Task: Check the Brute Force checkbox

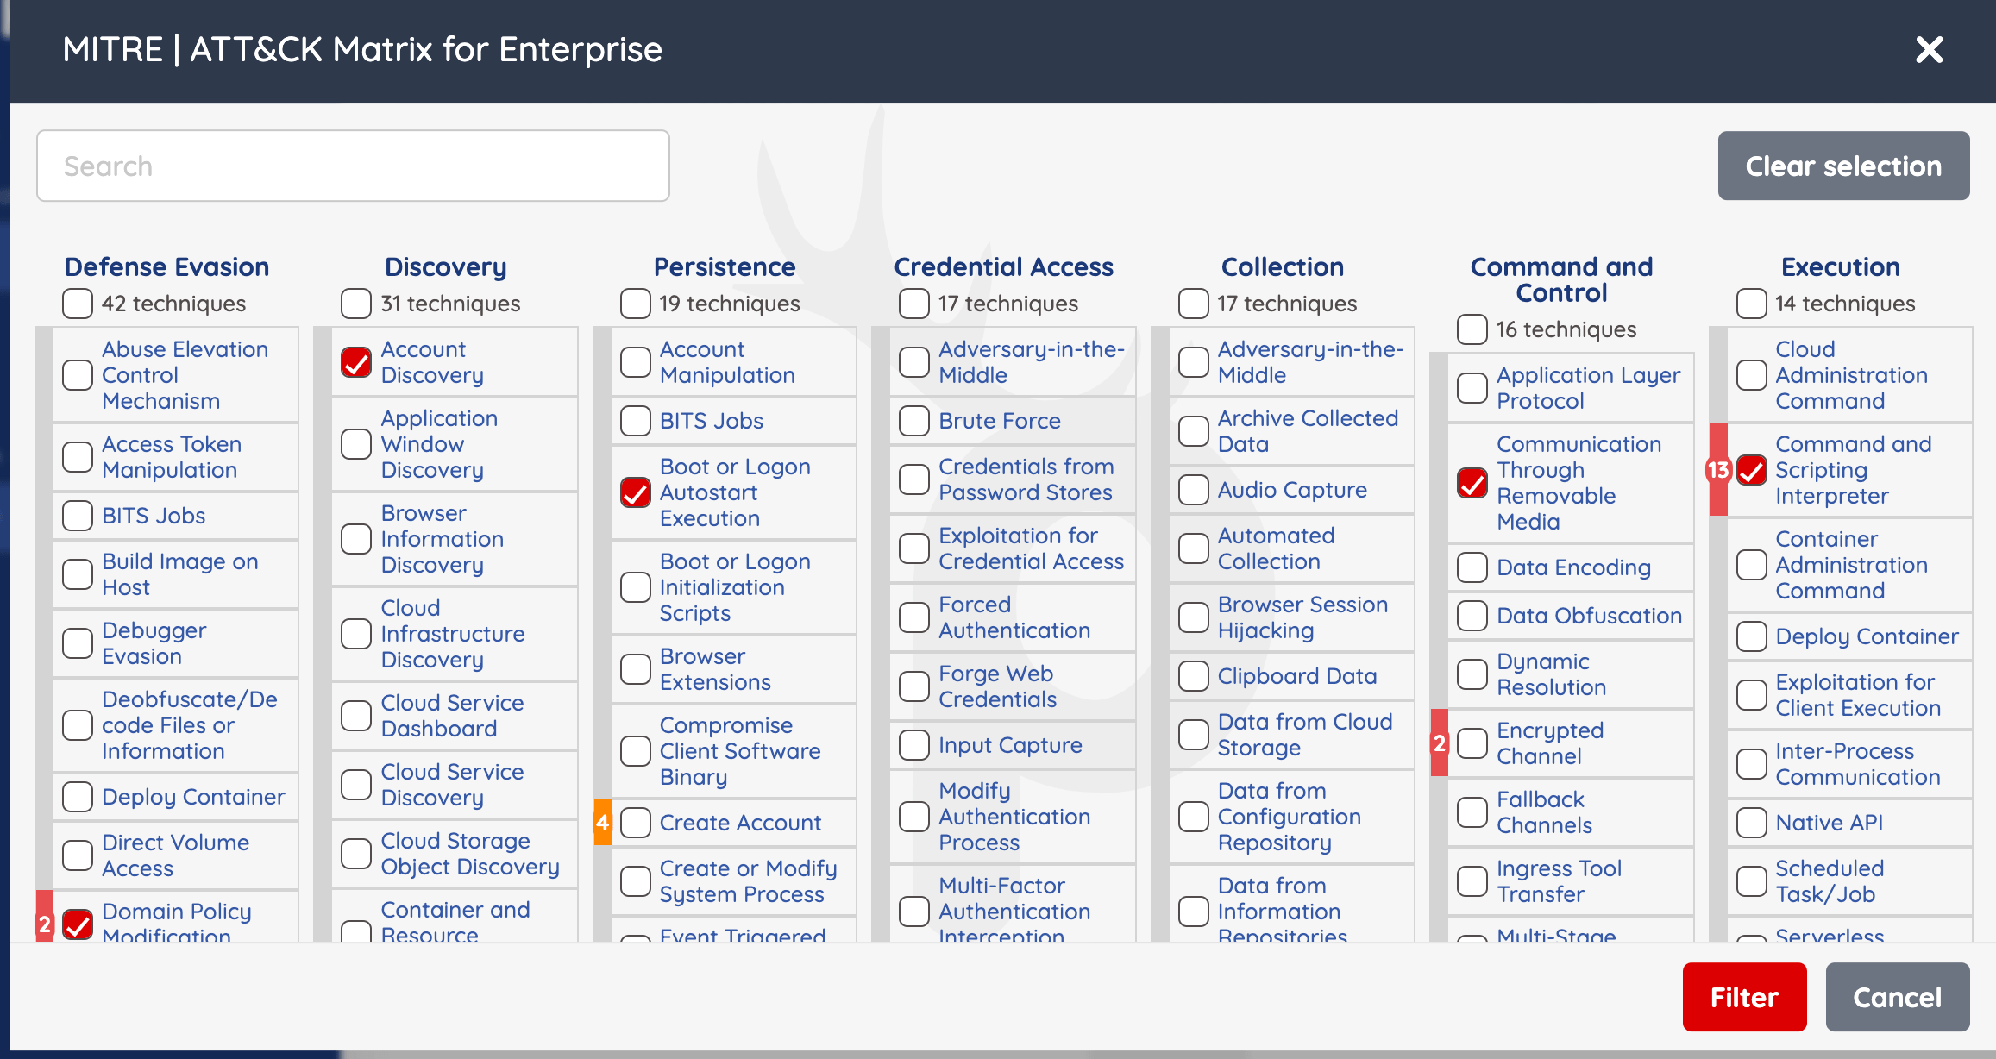Action: click(914, 421)
